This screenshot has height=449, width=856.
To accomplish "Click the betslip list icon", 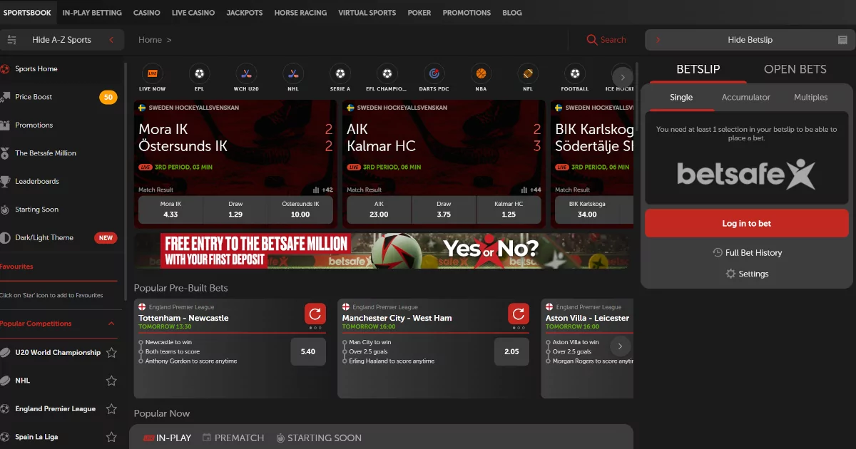I will [x=842, y=40].
